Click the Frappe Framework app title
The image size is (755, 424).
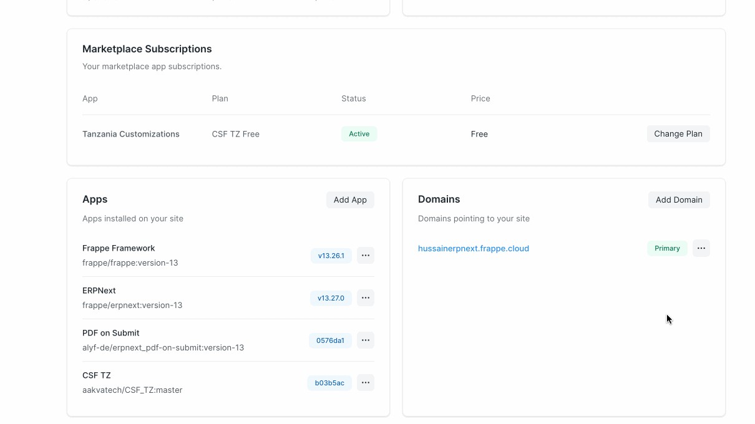pos(119,248)
